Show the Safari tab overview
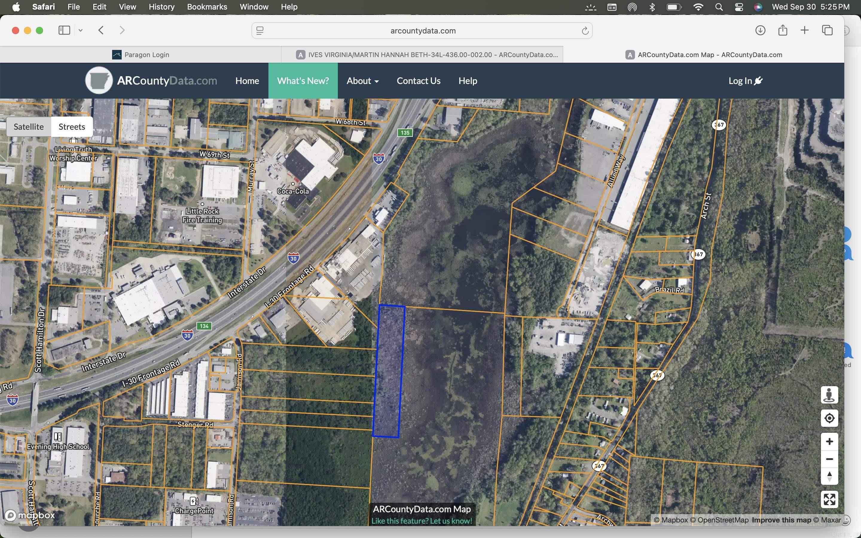Image resolution: width=861 pixels, height=538 pixels. pos(827,30)
